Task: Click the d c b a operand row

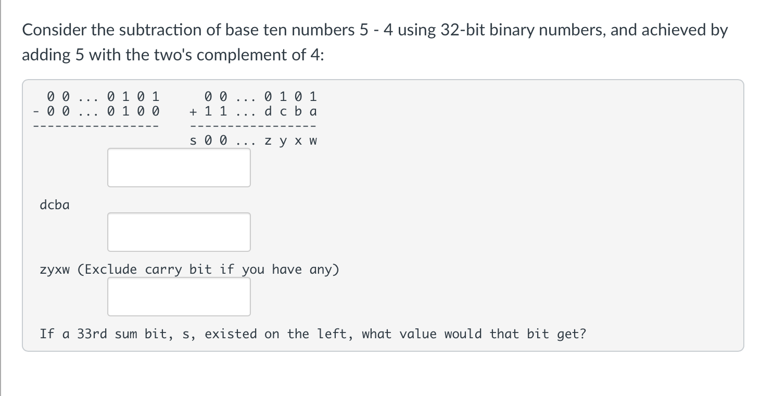Action: click(x=291, y=111)
